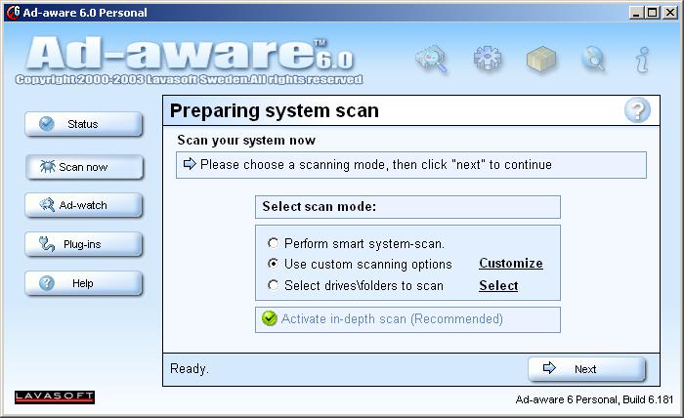The width and height of the screenshot is (684, 418).
Task: Select Perform smart system-scan option
Action: [273, 243]
